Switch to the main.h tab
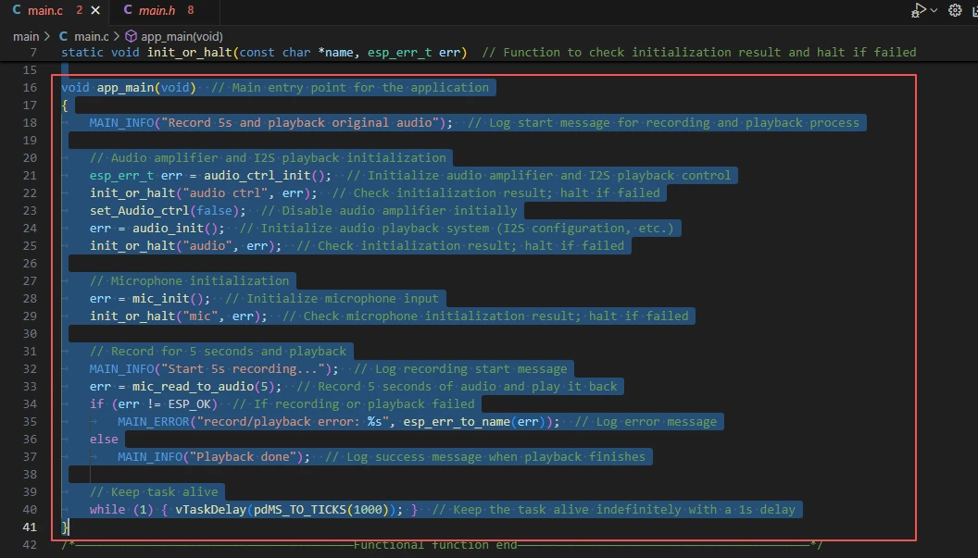Viewport: 978px width, 558px height. [x=156, y=10]
